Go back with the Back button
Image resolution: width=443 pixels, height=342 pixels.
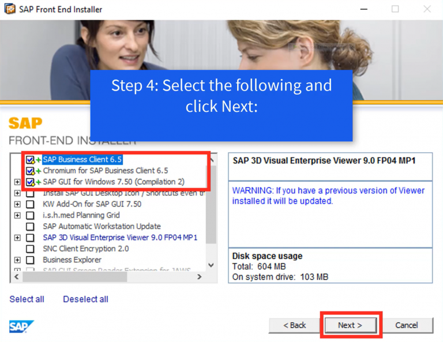pos(294,325)
